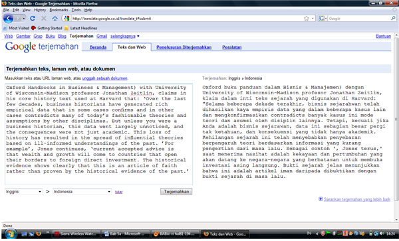Screen dimensions: 399x241
Task: Click the Google terjemahan logo
Action: pyautogui.click(x=42, y=46)
